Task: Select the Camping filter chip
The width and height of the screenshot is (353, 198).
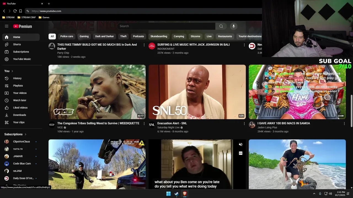Action: pyautogui.click(x=179, y=36)
